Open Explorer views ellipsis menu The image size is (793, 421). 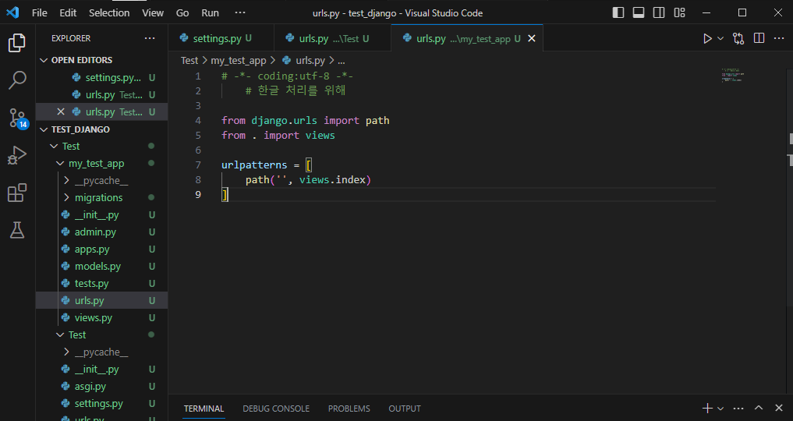pos(150,38)
